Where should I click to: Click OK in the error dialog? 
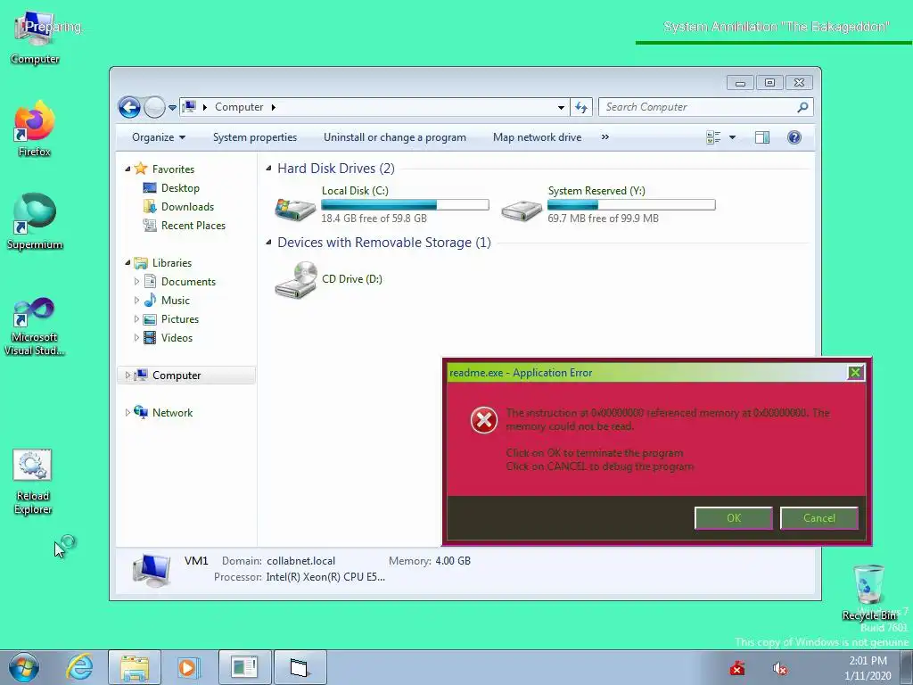pyautogui.click(x=734, y=518)
